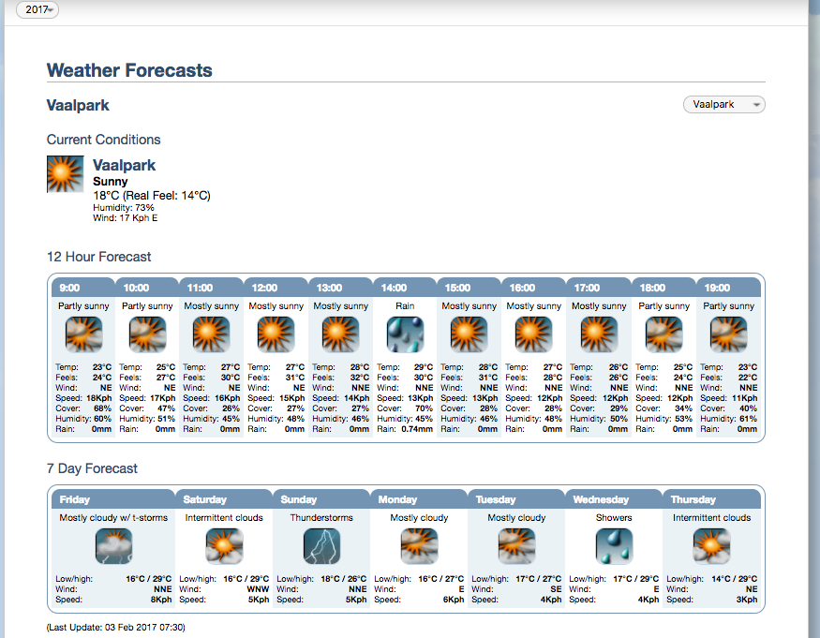Click the 13:00 mostly sunny icon
The height and width of the screenshot is (638, 820).
click(x=341, y=334)
